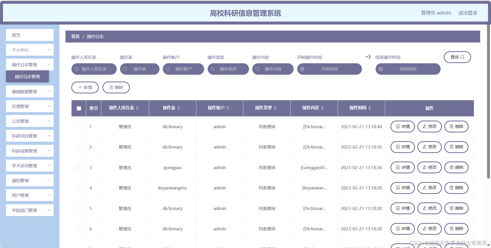Click 修改 for row 3 gonggao

pyautogui.click(x=429, y=168)
